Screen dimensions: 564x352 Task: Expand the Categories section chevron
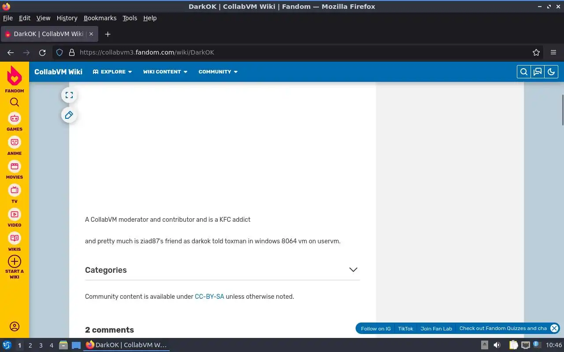tap(353, 270)
